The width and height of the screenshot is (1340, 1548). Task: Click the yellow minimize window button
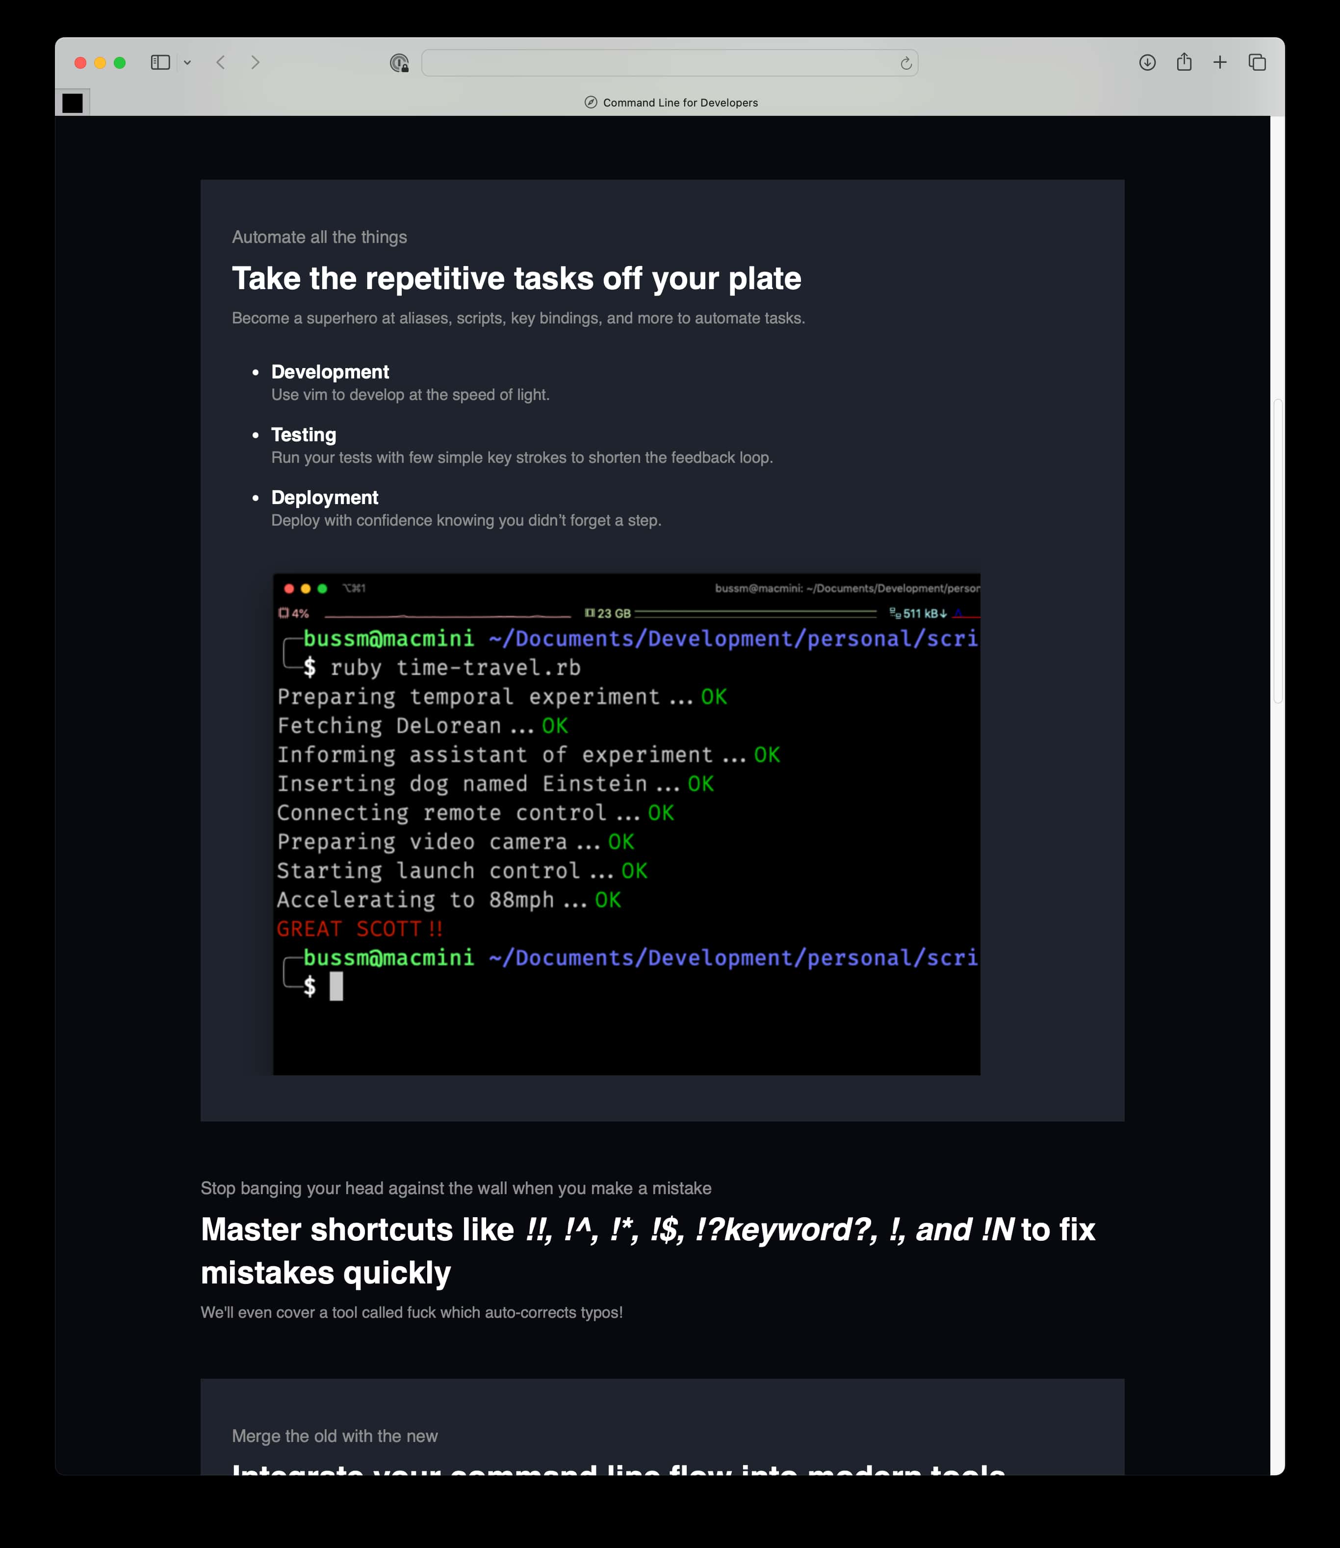[100, 63]
